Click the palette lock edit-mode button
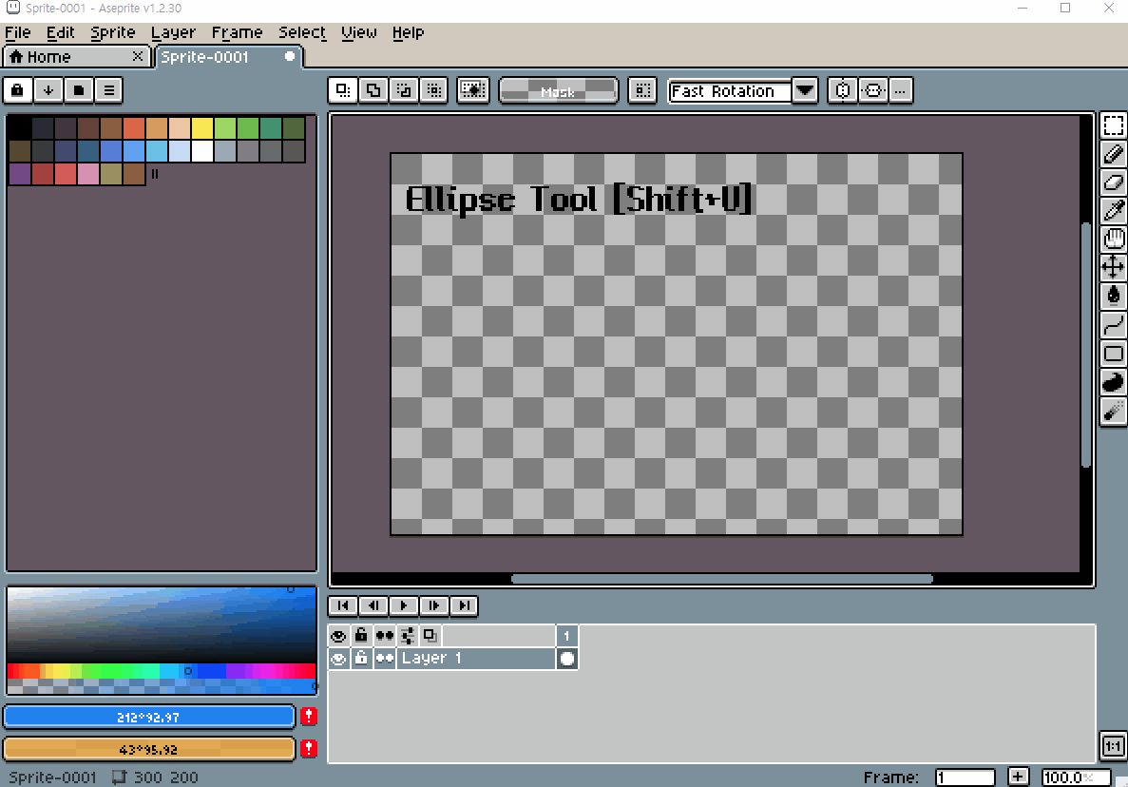Viewport: 1128px width, 787px height. click(x=18, y=90)
